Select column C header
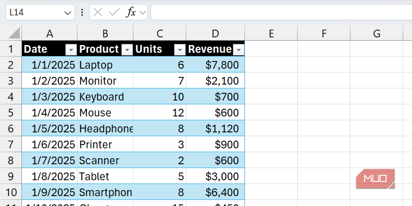Image resolution: width=412 pixels, height=206 pixels. pyautogui.click(x=159, y=32)
